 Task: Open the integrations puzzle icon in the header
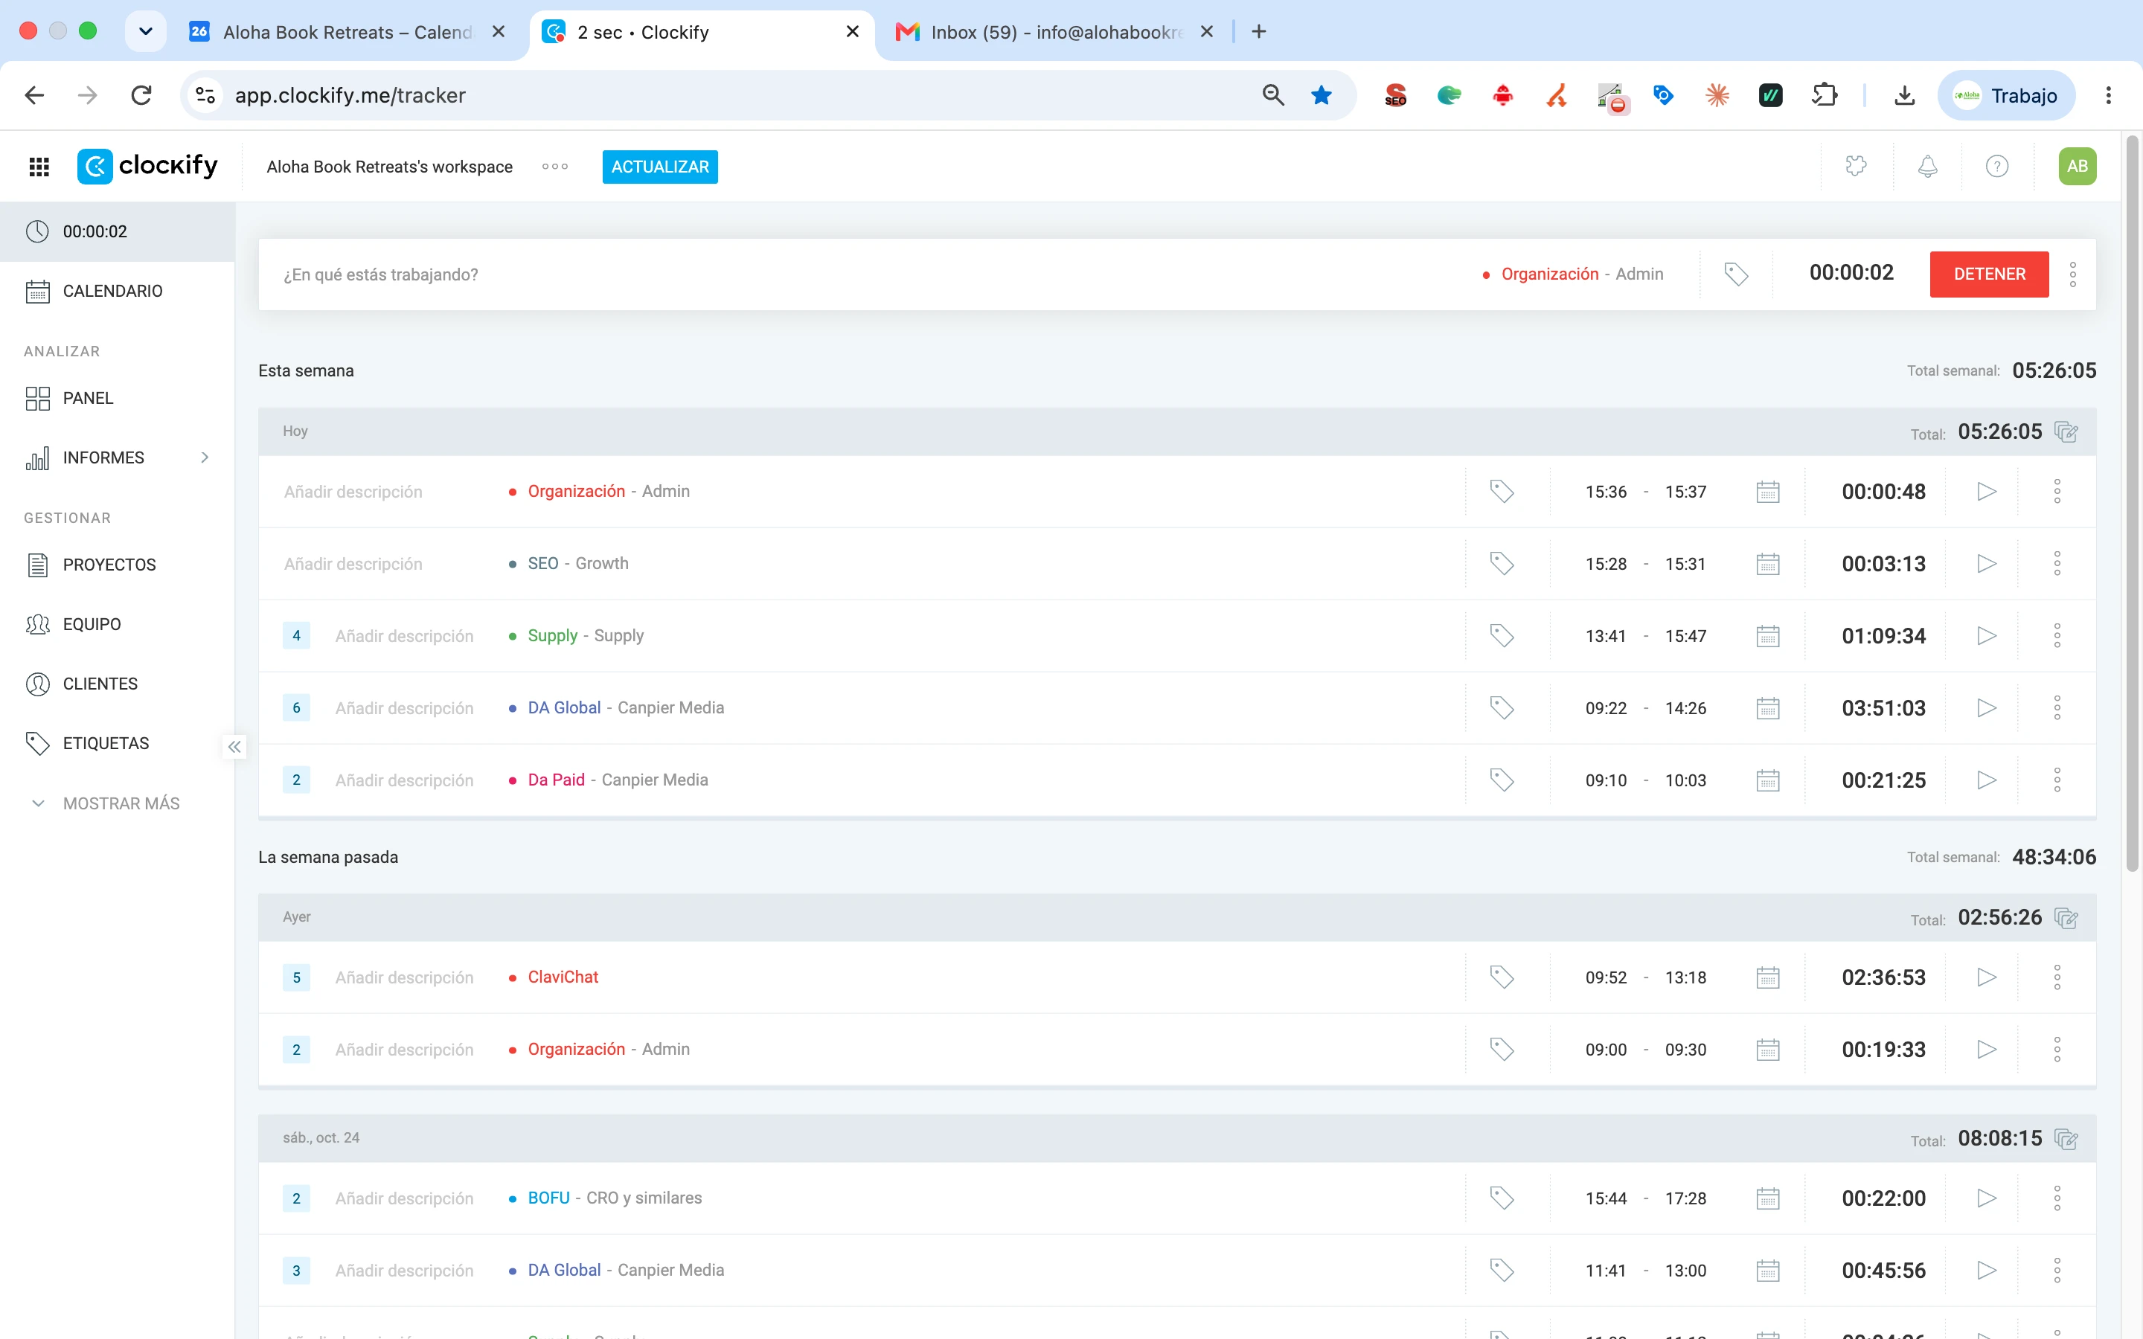click(x=1856, y=167)
